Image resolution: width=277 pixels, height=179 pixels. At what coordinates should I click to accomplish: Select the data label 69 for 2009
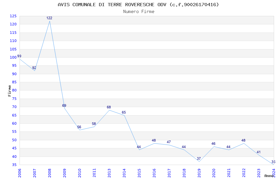(x=64, y=105)
